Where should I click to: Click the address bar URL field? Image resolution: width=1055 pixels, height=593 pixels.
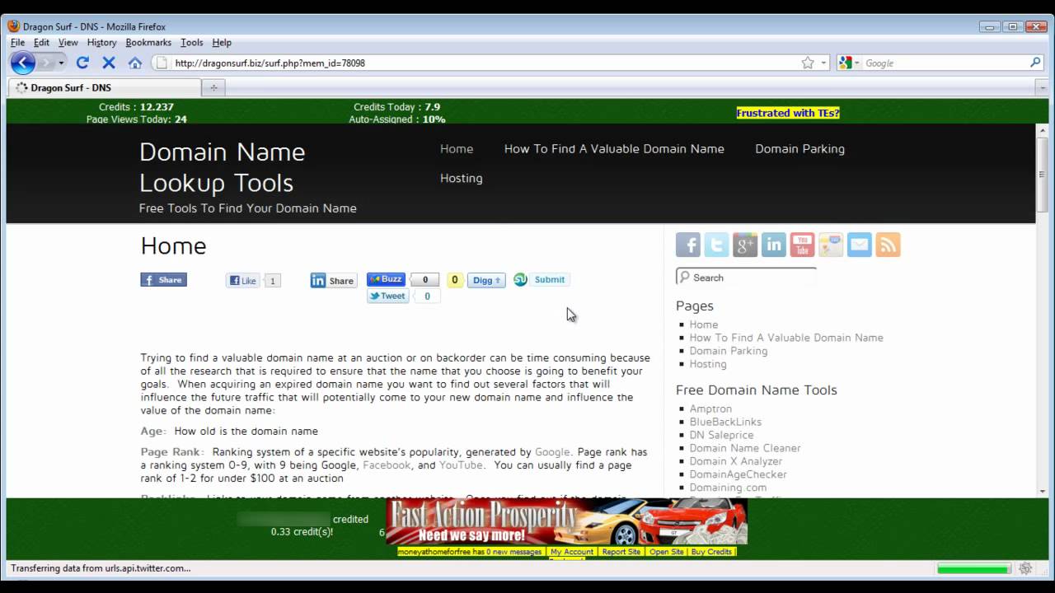485,63
